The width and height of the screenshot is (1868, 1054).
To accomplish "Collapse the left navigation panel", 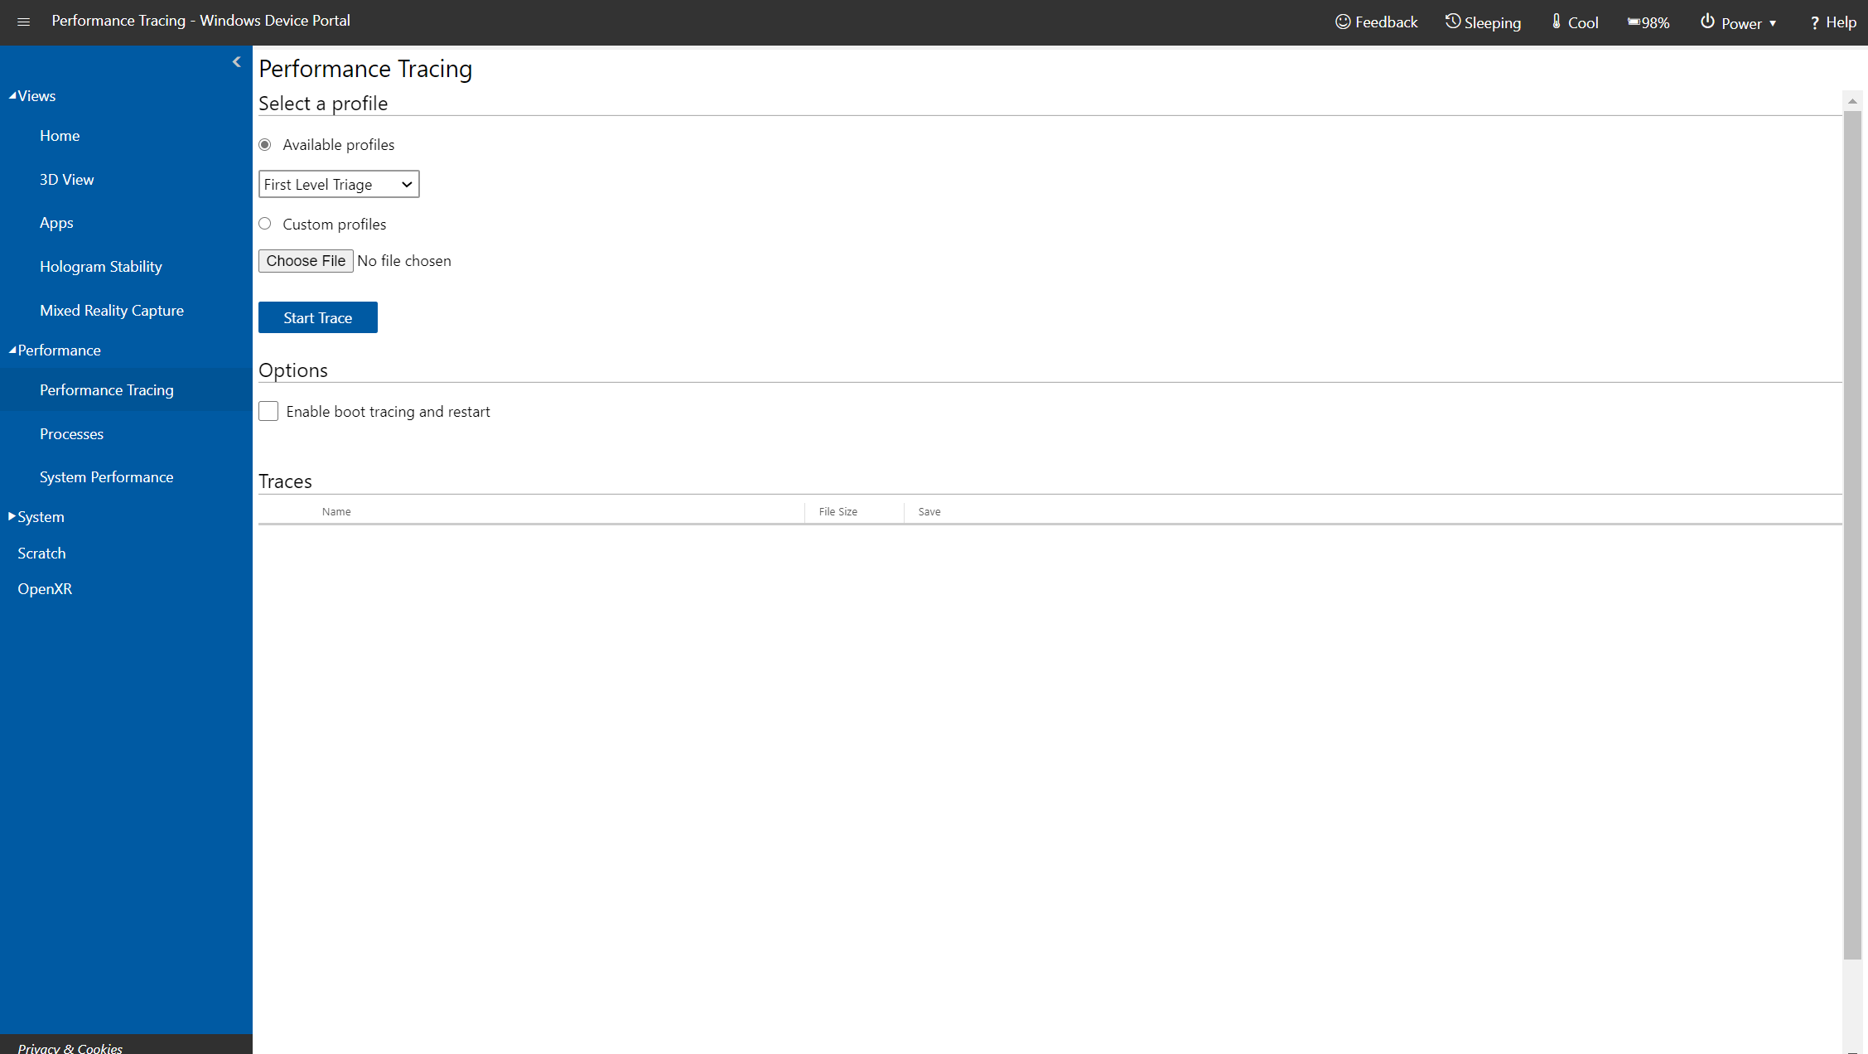I will (x=238, y=61).
